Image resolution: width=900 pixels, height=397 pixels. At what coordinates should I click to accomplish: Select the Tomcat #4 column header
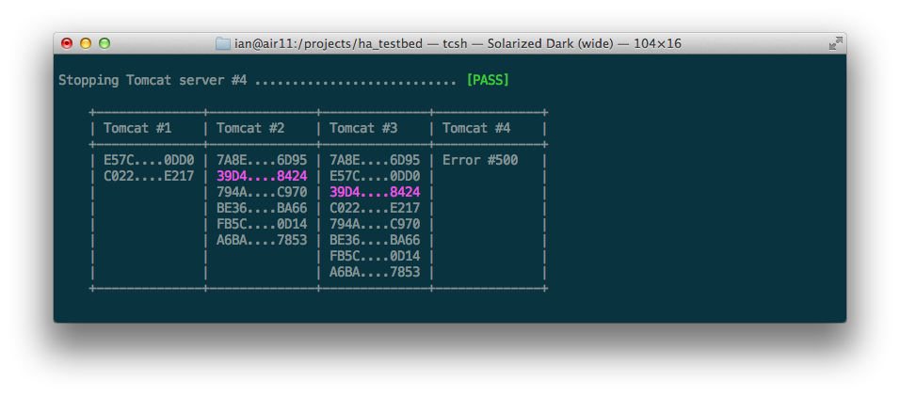(476, 128)
